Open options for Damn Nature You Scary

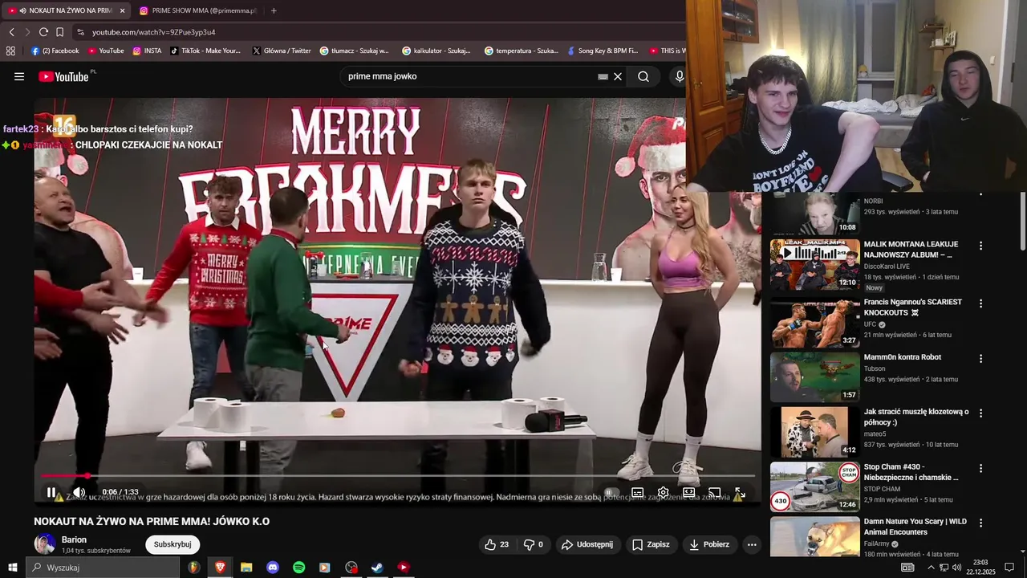(980, 523)
